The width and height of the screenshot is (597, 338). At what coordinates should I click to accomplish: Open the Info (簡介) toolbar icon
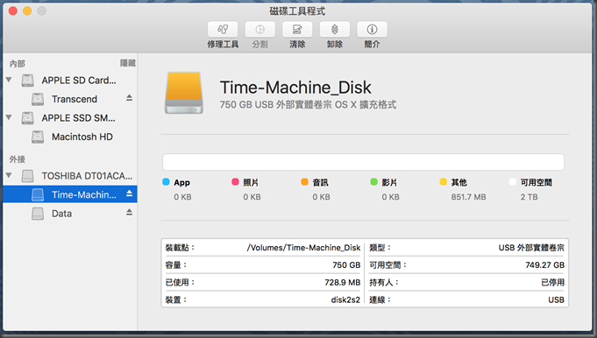coord(372,30)
